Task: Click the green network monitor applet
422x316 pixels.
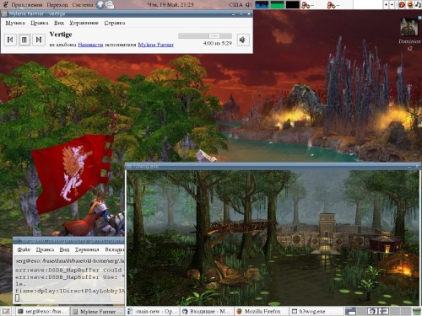Action: pyautogui.click(x=277, y=4)
